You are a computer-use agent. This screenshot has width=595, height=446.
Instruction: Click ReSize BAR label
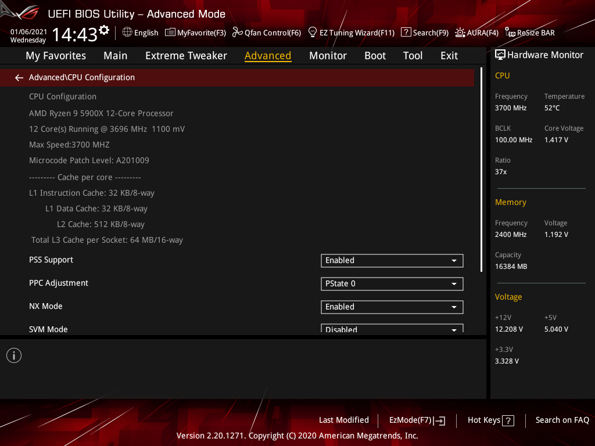tap(536, 33)
